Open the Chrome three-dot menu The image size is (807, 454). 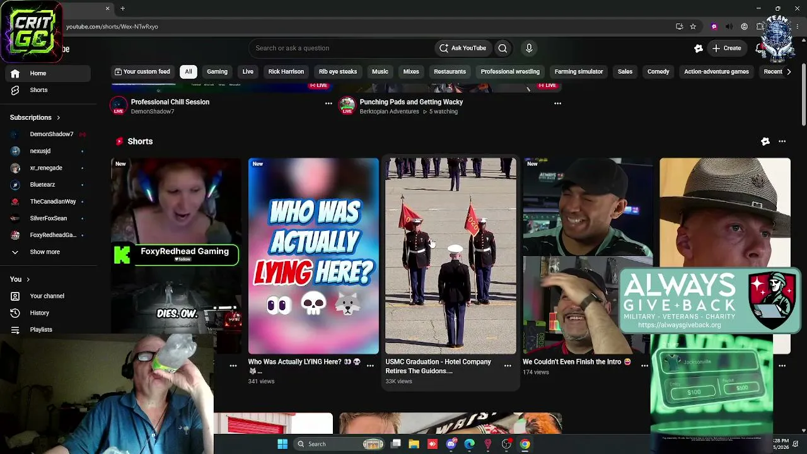click(x=798, y=26)
